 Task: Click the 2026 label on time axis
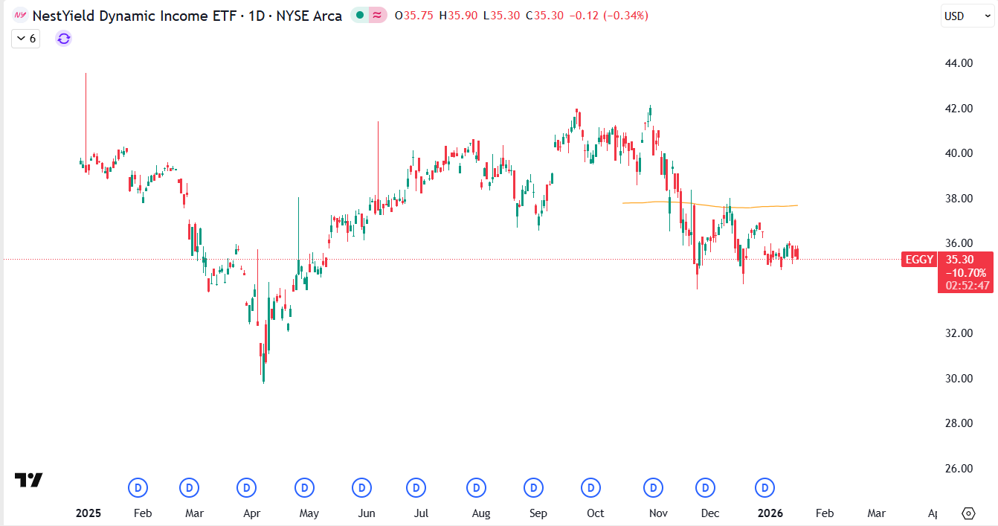pyautogui.click(x=770, y=513)
